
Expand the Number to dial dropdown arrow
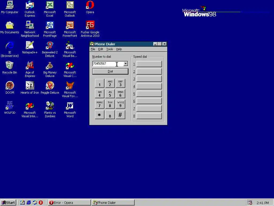[x=126, y=64]
